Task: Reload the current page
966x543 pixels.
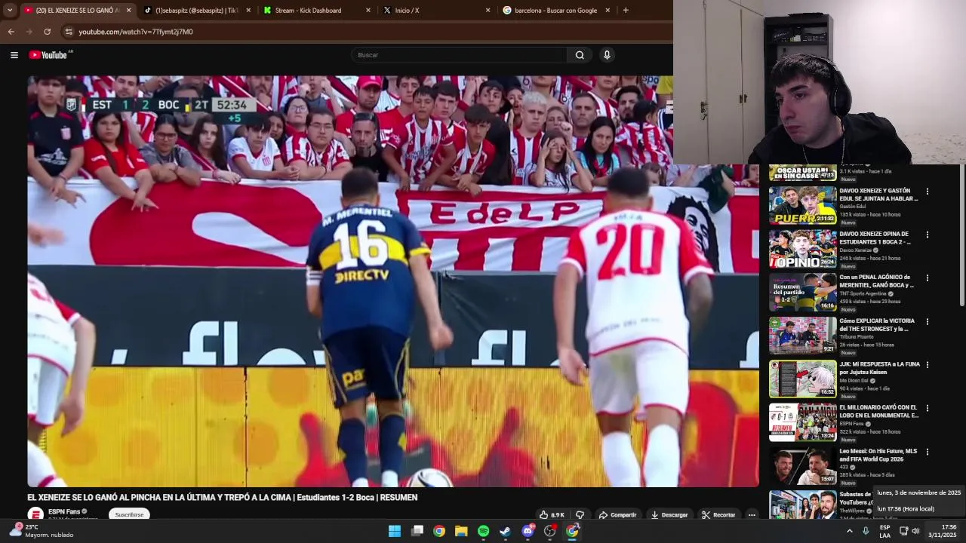Action: pos(47,32)
